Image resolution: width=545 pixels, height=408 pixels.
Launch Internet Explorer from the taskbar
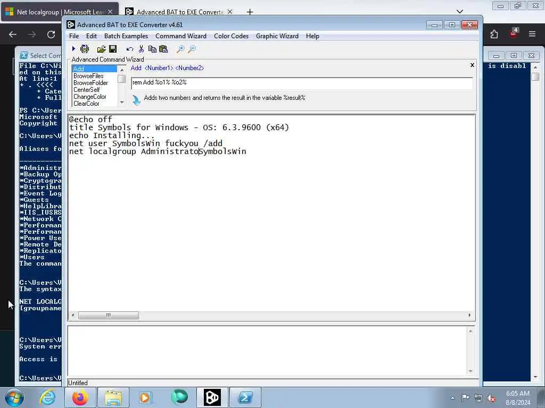[x=47, y=397]
